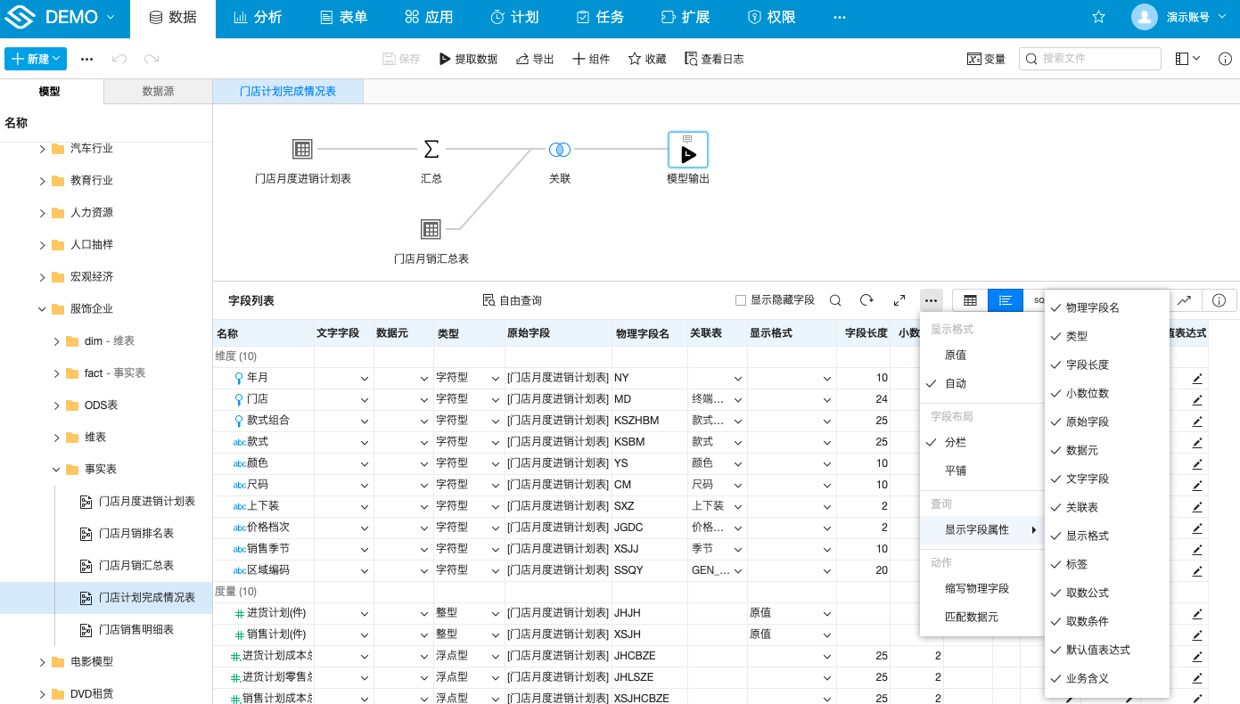Switch to the SQL view icon
Screen dimensions: 1240x704
(x=1039, y=300)
